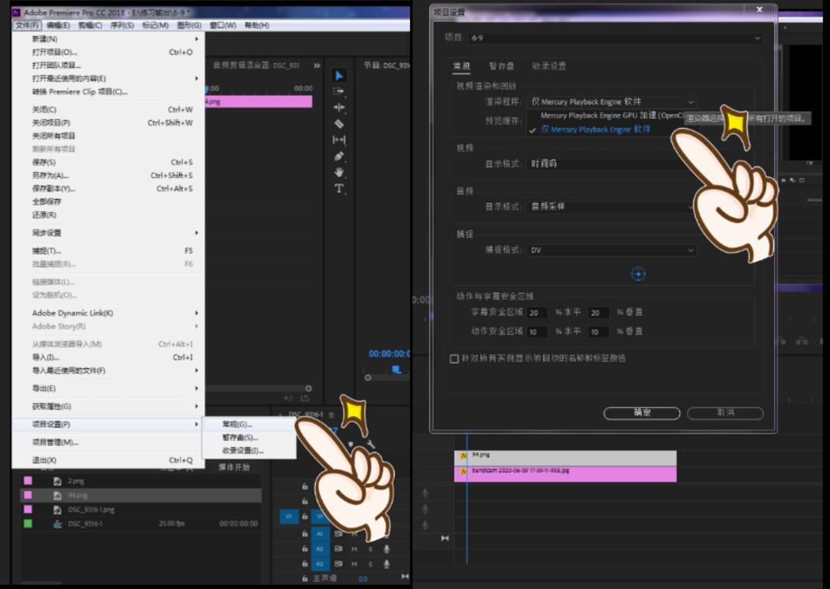Mute audio track A2
830x589 pixels.
pyautogui.click(x=355, y=549)
